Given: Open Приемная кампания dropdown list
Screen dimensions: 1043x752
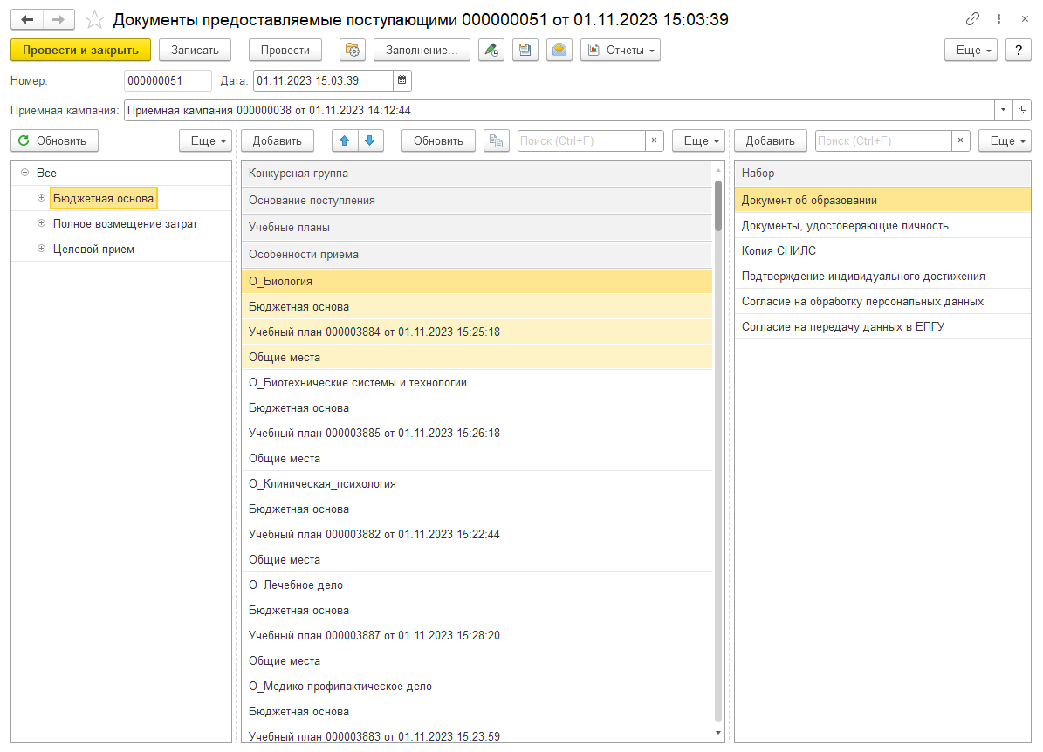Looking at the screenshot, I should pyautogui.click(x=1003, y=110).
